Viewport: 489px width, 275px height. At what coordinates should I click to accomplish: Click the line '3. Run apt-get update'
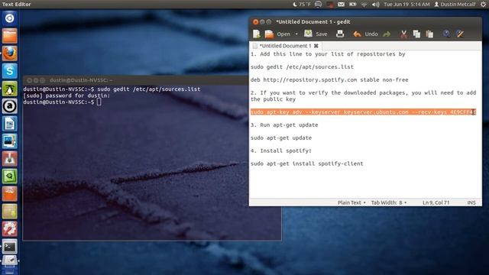click(x=284, y=125)
